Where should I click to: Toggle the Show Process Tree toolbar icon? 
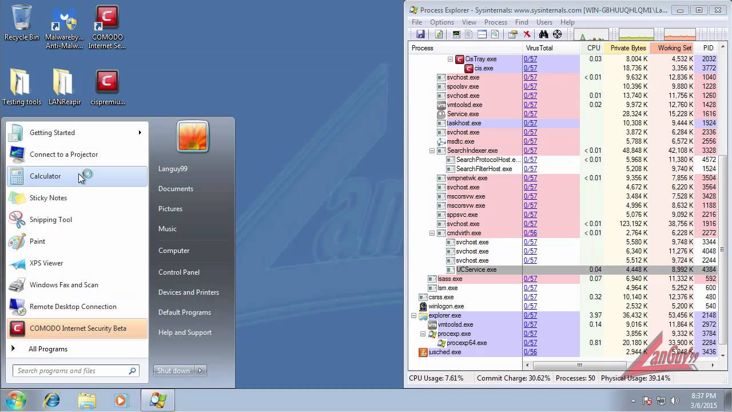[x=469, y=34]
